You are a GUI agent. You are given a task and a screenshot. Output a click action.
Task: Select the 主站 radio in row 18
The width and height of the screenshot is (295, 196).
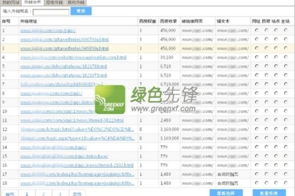[286, 183]
